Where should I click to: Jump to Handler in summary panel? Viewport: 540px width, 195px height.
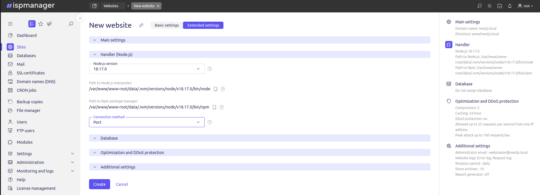point(463,45)
